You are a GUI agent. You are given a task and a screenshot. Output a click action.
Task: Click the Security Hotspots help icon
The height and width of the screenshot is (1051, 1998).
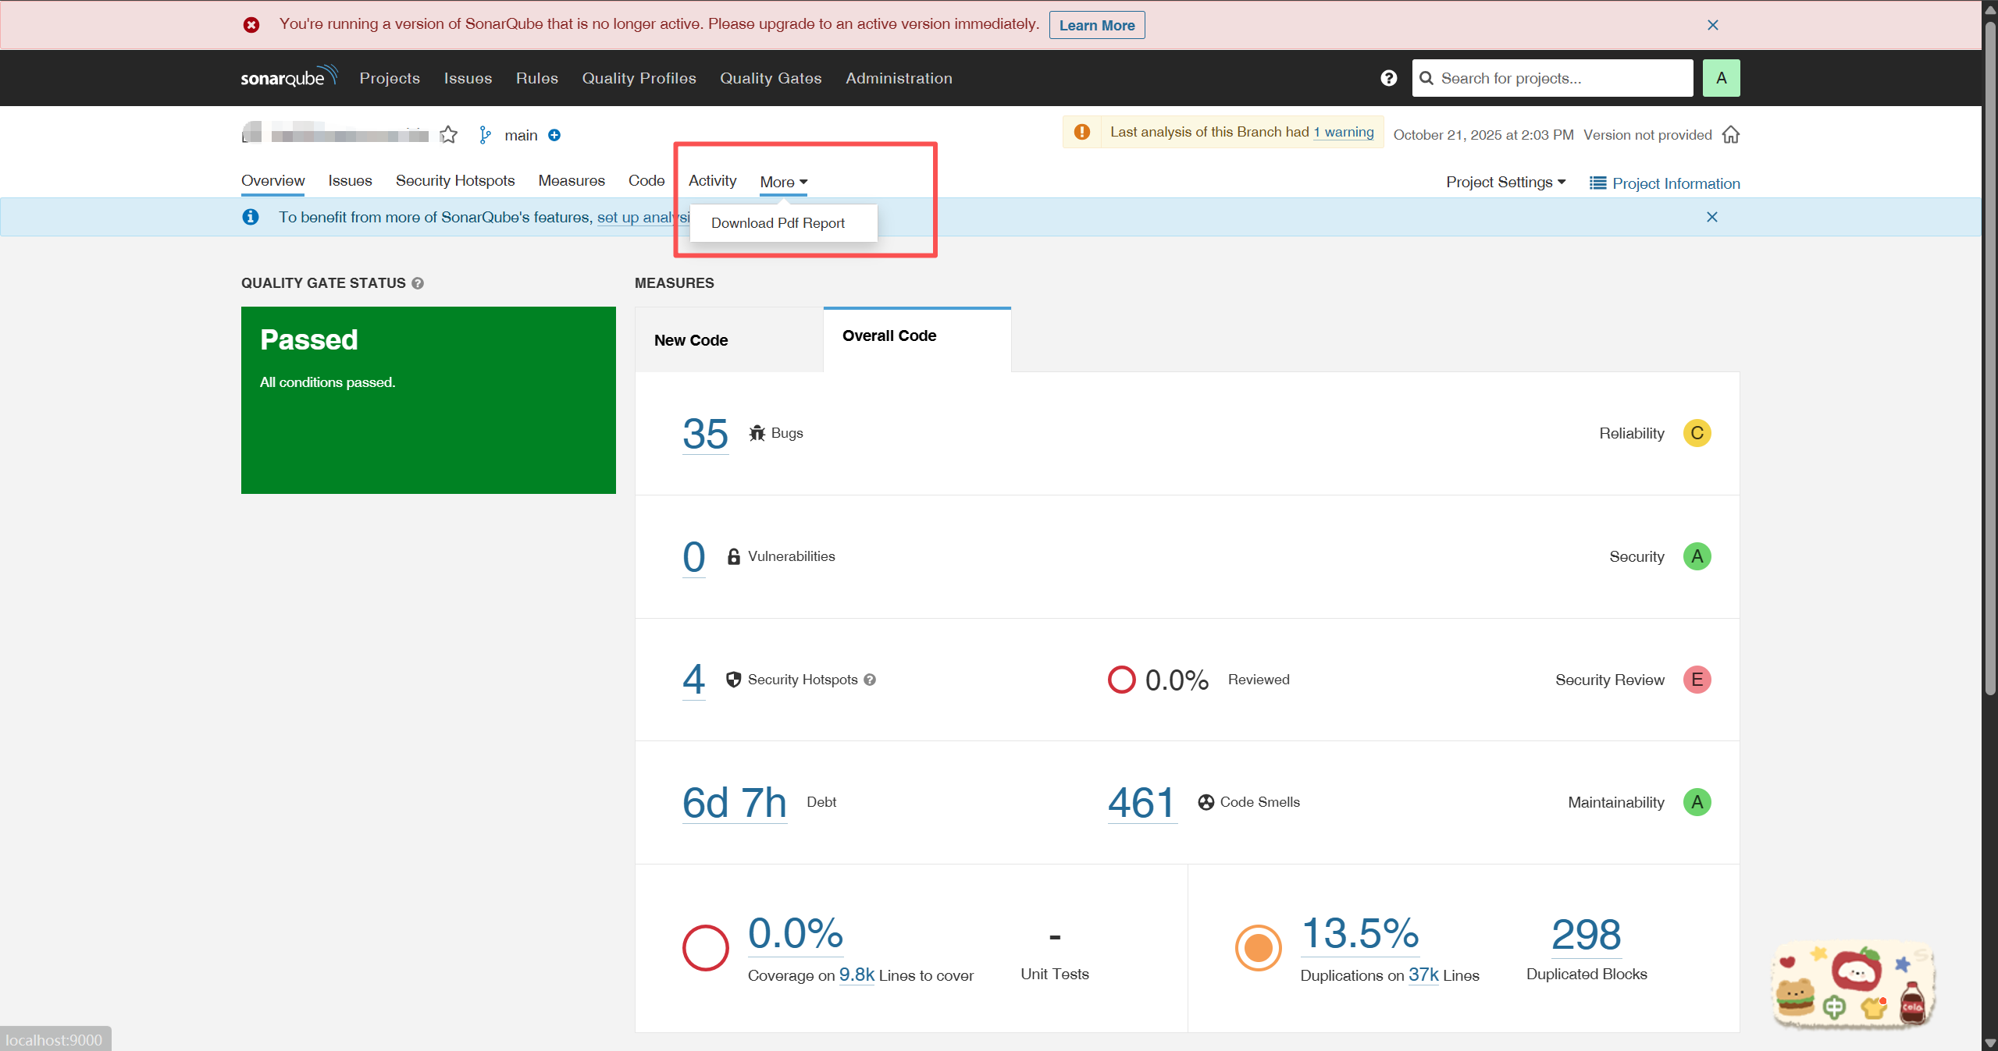pos(870,680)
